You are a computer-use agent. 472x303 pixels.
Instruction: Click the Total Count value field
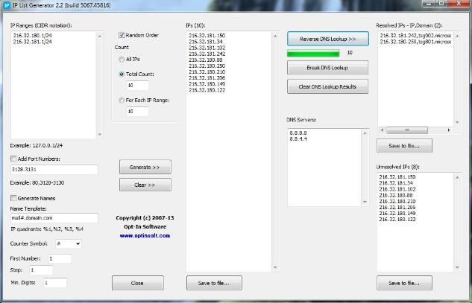pos(137,86)
